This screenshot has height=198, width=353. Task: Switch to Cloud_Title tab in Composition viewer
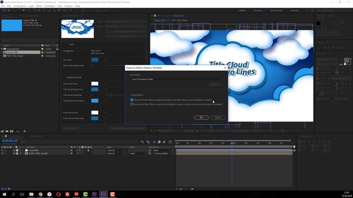coord(159,20)
